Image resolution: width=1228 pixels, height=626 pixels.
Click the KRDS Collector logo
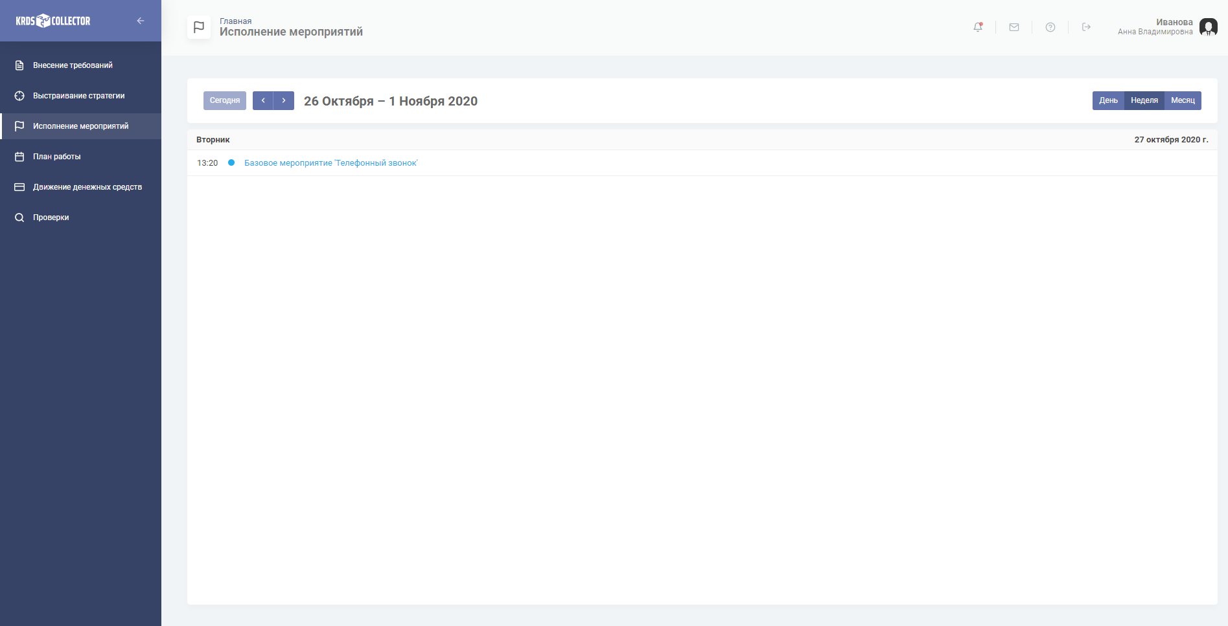click(53, 21)
